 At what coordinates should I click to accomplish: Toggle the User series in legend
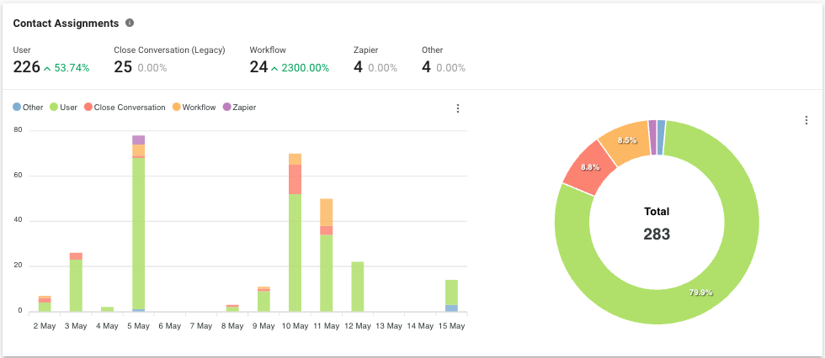tap(64, 108)
